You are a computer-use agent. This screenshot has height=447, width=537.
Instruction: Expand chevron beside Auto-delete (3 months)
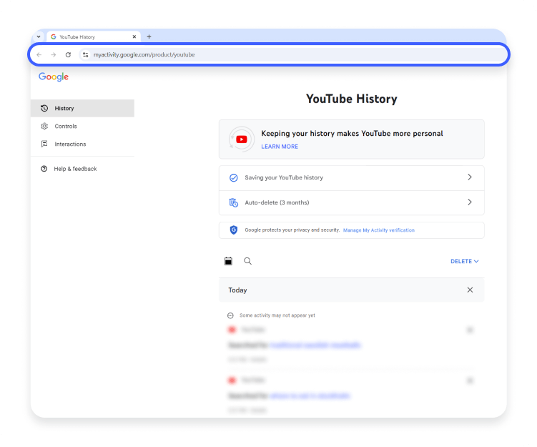pos(470,202)
